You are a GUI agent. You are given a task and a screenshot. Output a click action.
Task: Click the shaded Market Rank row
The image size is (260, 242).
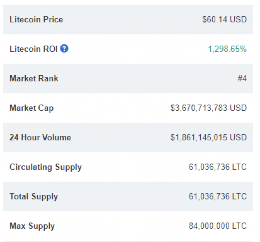tap(128, 79)
